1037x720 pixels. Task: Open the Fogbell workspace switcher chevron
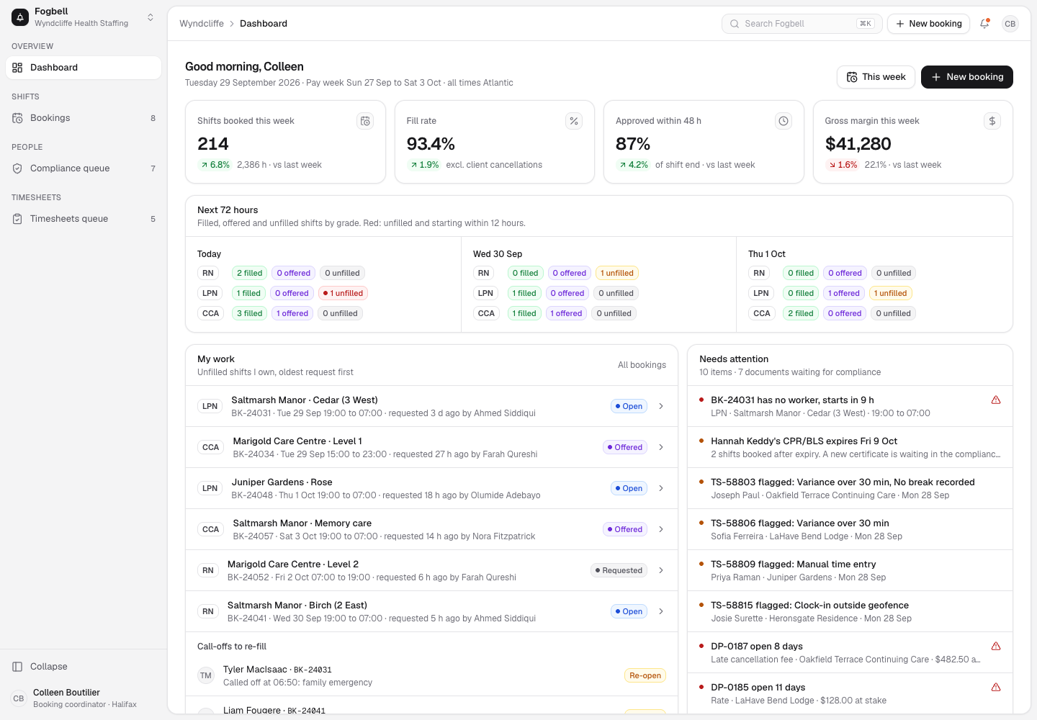coord(151,17)
